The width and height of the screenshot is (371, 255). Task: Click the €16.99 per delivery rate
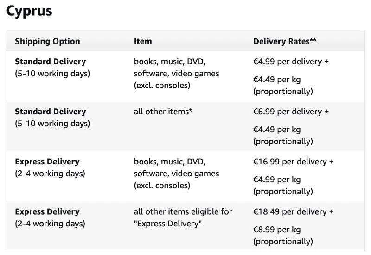point(293,162)
